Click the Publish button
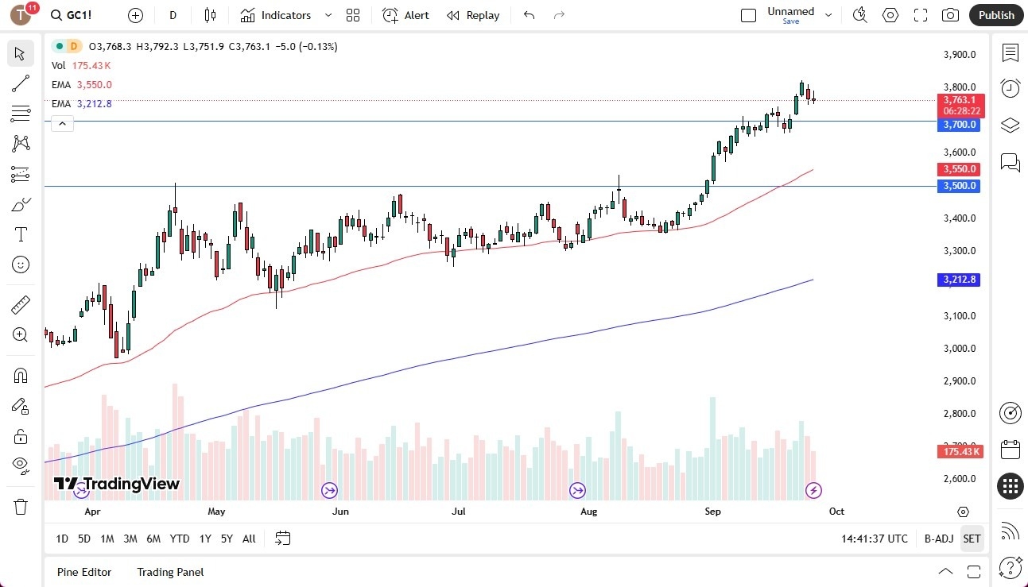Image resolution: width=1028 pixels, height=587 pixels. [x=995, y=15]
